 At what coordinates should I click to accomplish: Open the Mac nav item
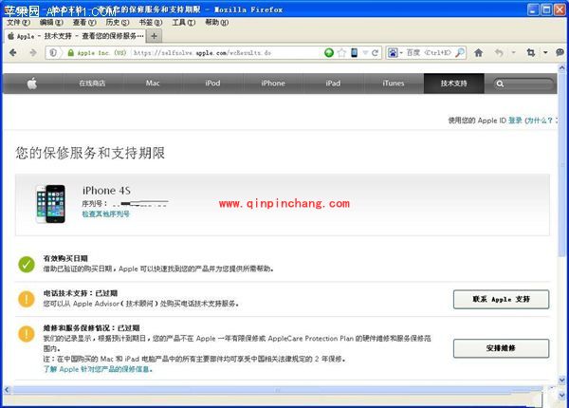[153, 83]
